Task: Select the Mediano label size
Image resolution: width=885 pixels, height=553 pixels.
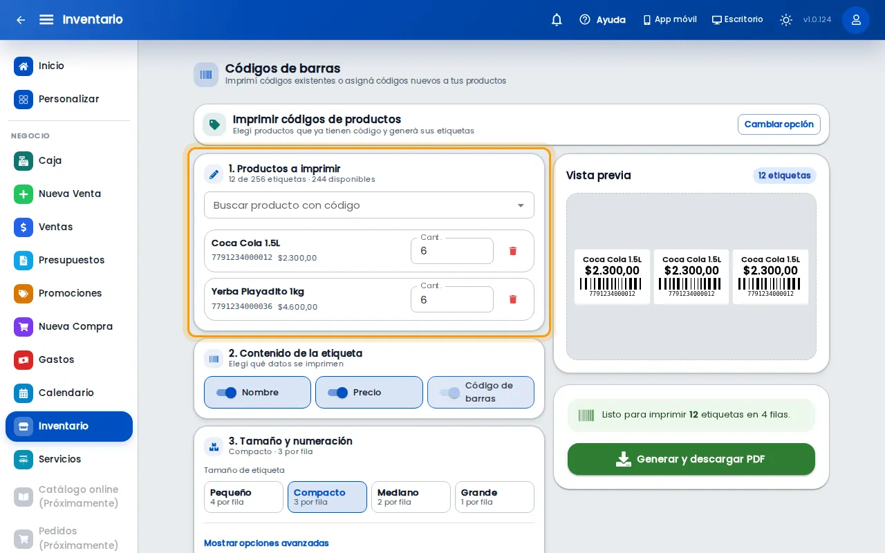Action: (411, 497)
